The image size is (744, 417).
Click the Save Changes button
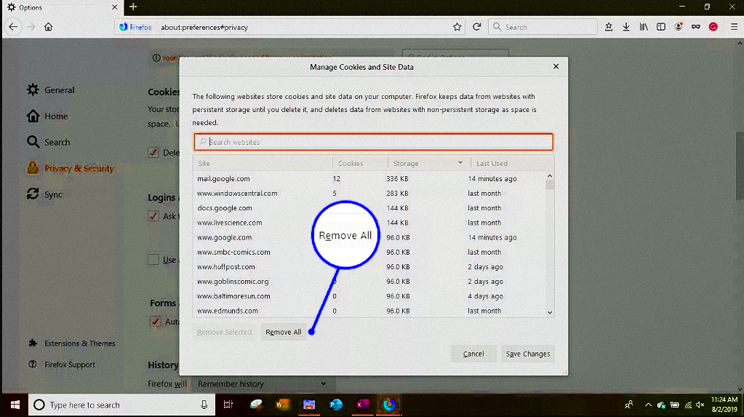coord(528,354)
